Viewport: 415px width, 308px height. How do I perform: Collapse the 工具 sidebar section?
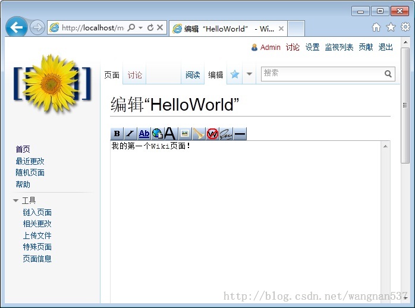pos(15,200)
